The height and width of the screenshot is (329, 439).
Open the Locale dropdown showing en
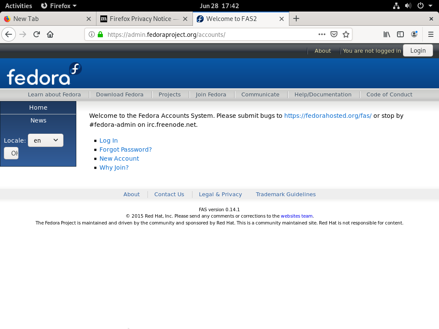coord(45,141)
